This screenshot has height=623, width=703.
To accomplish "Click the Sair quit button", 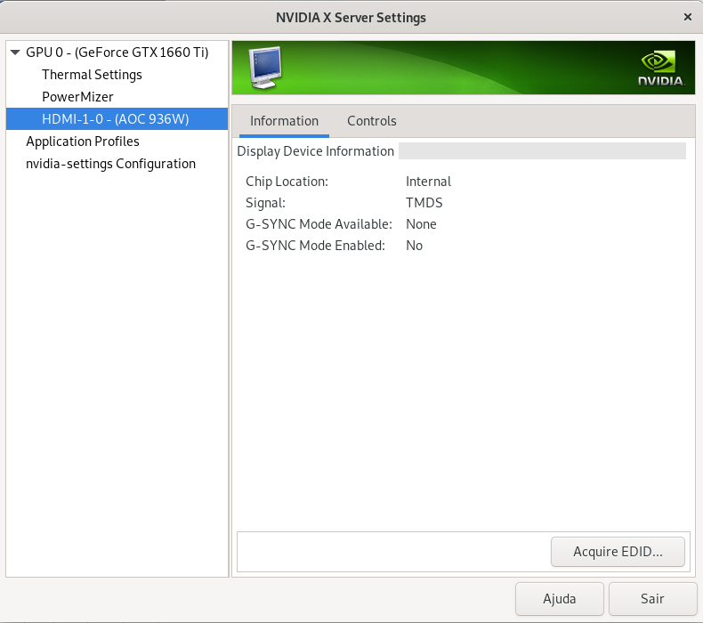I will 652,599.
